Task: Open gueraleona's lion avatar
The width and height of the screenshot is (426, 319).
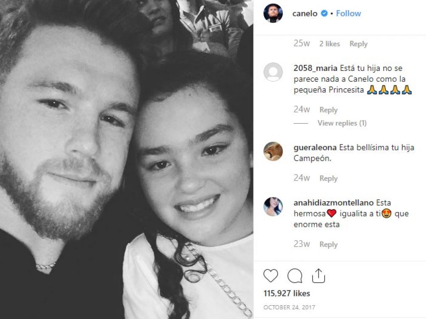Action: point(273,151)
